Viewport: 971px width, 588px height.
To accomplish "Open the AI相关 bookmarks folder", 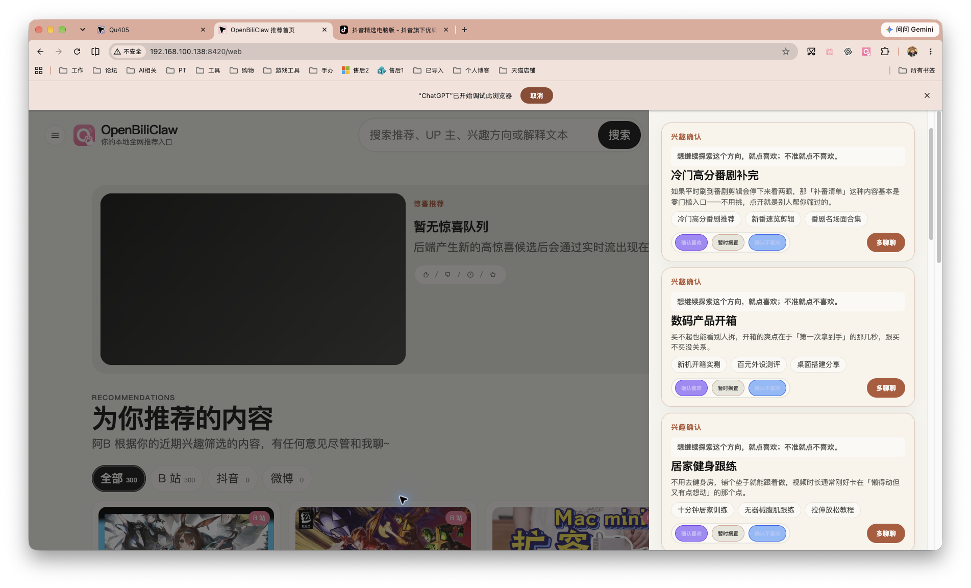I will pyautogui.click(x=141, y=70).
